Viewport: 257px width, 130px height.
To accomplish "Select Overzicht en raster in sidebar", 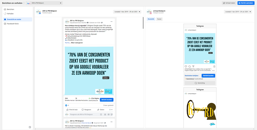I will (17, 19).
